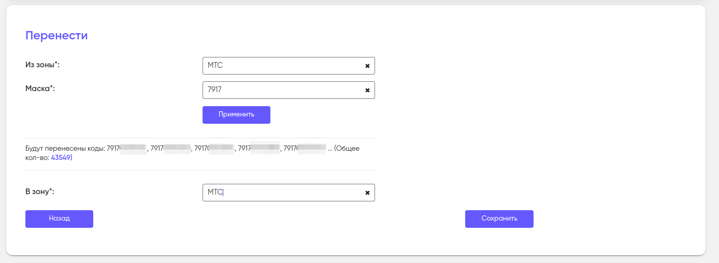Image resolution: width=719 pixels, height=263 pixels.
Task: Click the second listed code to transfer
Action: click(x=170, y=149)
